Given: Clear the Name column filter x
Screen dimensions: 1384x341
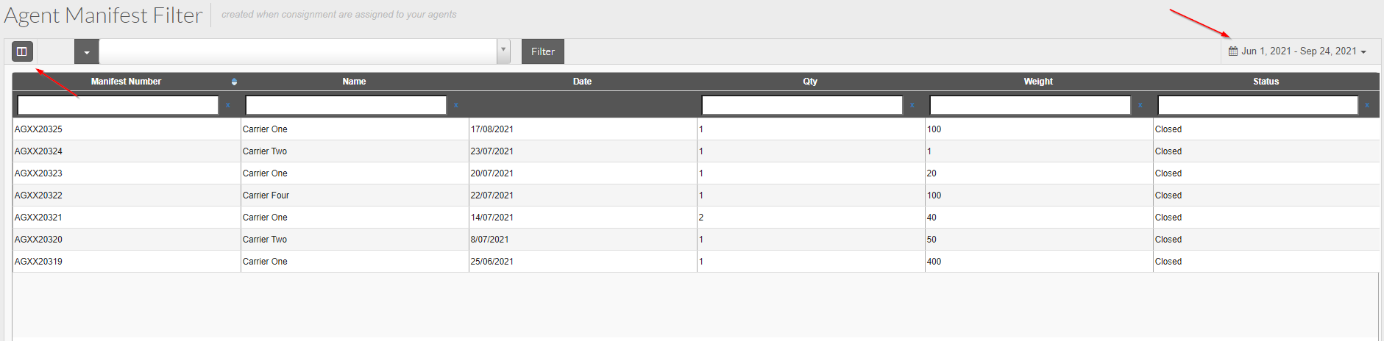Looking at the screenshot, I should click(x=456, y=105).
